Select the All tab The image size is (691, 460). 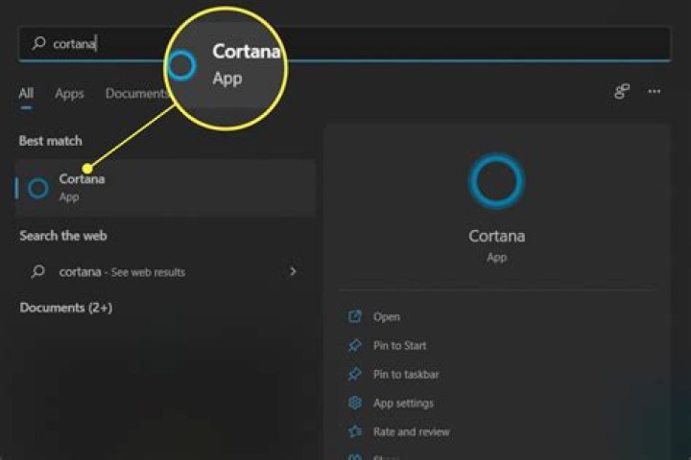(26, 93)
